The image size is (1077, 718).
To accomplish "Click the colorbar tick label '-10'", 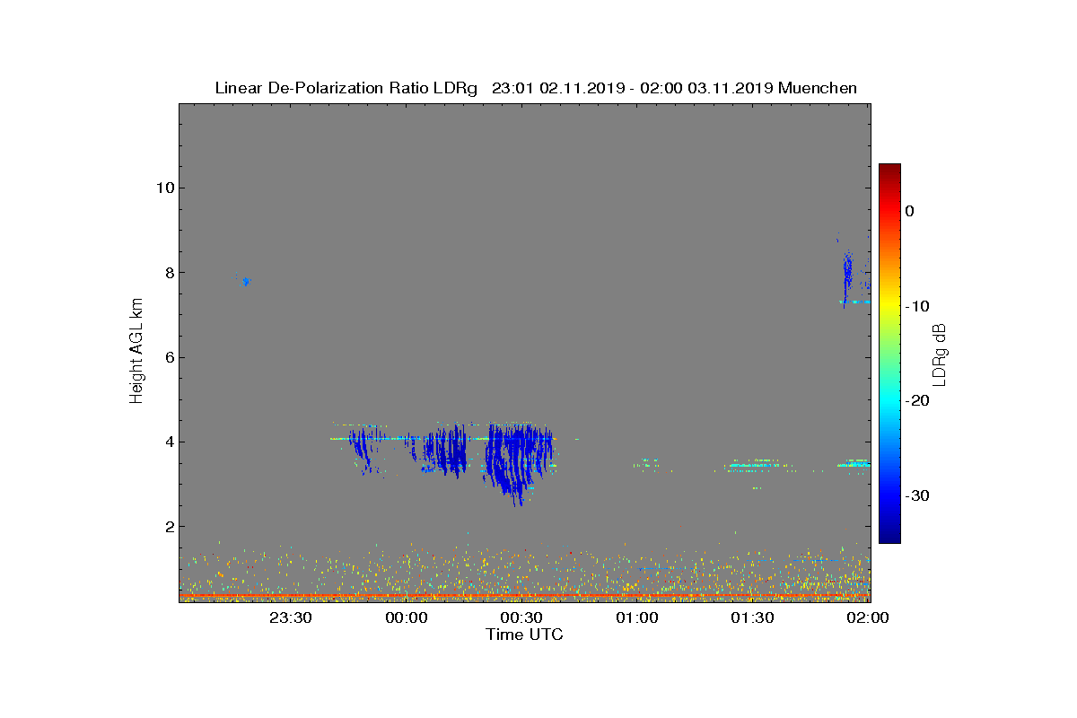I will (917, 306).
